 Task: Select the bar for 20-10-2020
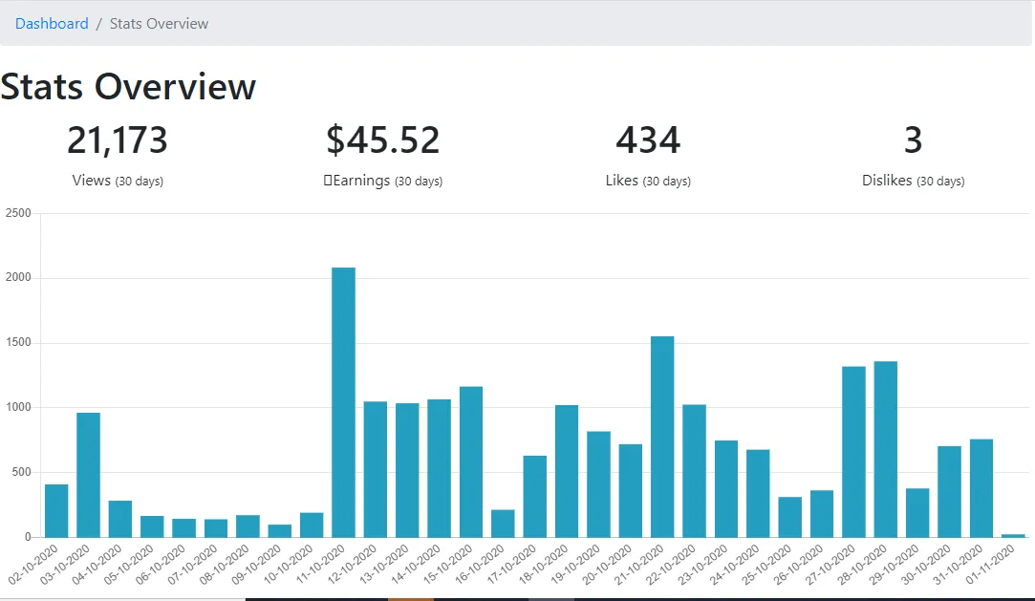pyautogui.click(x=631, y=491)
